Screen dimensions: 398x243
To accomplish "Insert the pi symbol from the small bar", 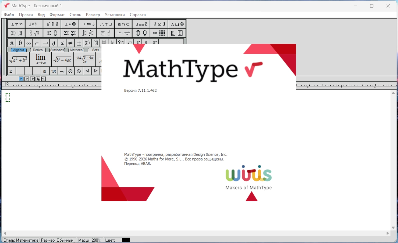I will [x=12, y=43].
